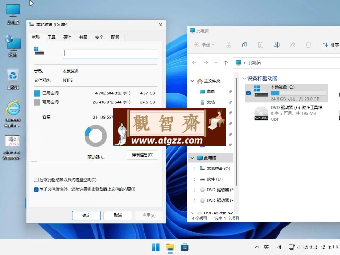Expand 软件 (D:) in the navigation tree
Viewport: 340px width, 255px height.
pos(195,179)
